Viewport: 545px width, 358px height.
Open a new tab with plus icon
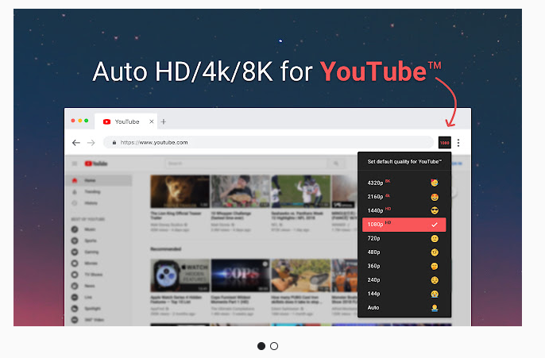click(x=164, y=122)
